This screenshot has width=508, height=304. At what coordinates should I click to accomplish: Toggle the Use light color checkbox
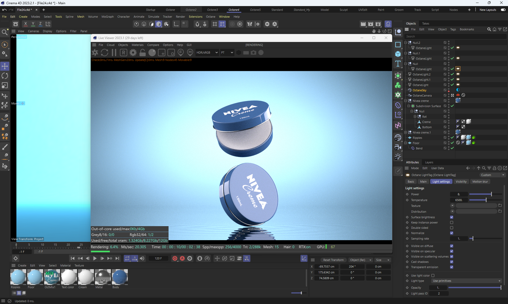pyautogui.click(x=433, y=275)
